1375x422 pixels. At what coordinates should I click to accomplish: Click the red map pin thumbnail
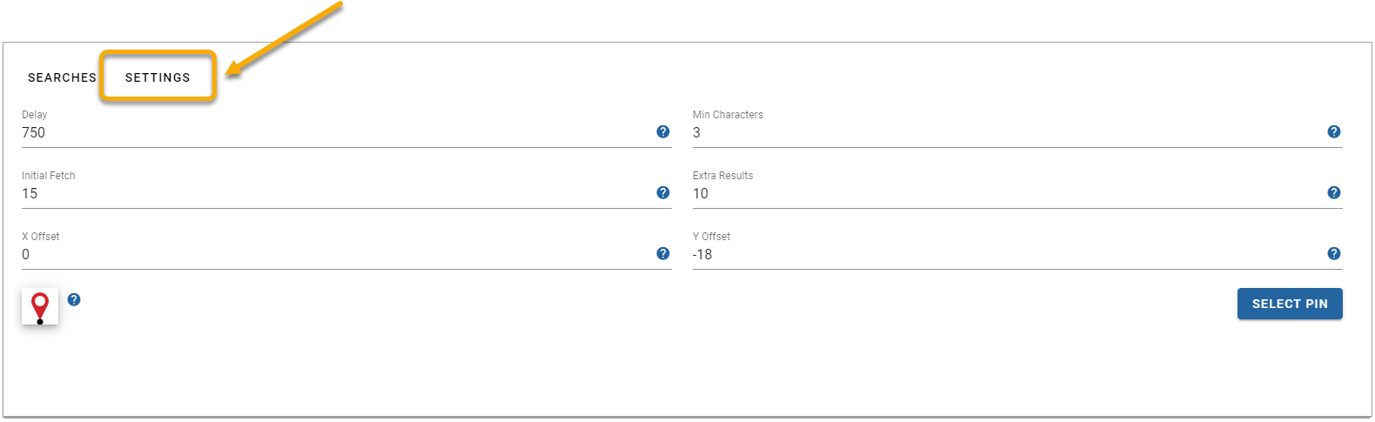tap(40, 306)
